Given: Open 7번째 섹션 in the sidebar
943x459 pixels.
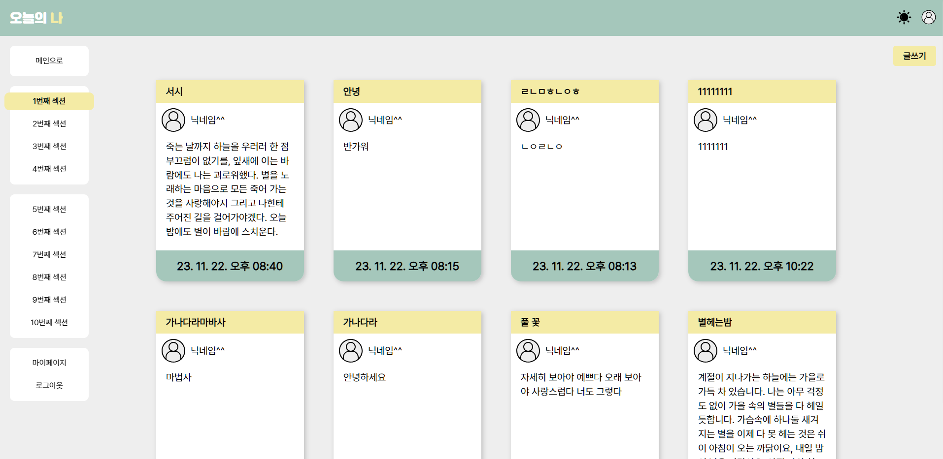Looking at the screenshot, I should pyautogui.click(x=49, y=254).
